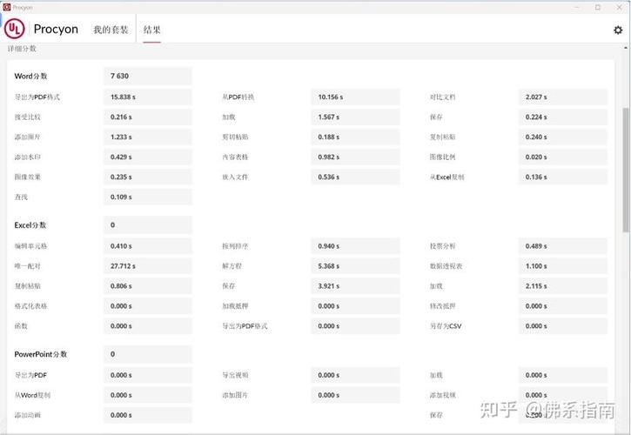Select the 1.100 s value
The image size is (631, 435).
562,266
